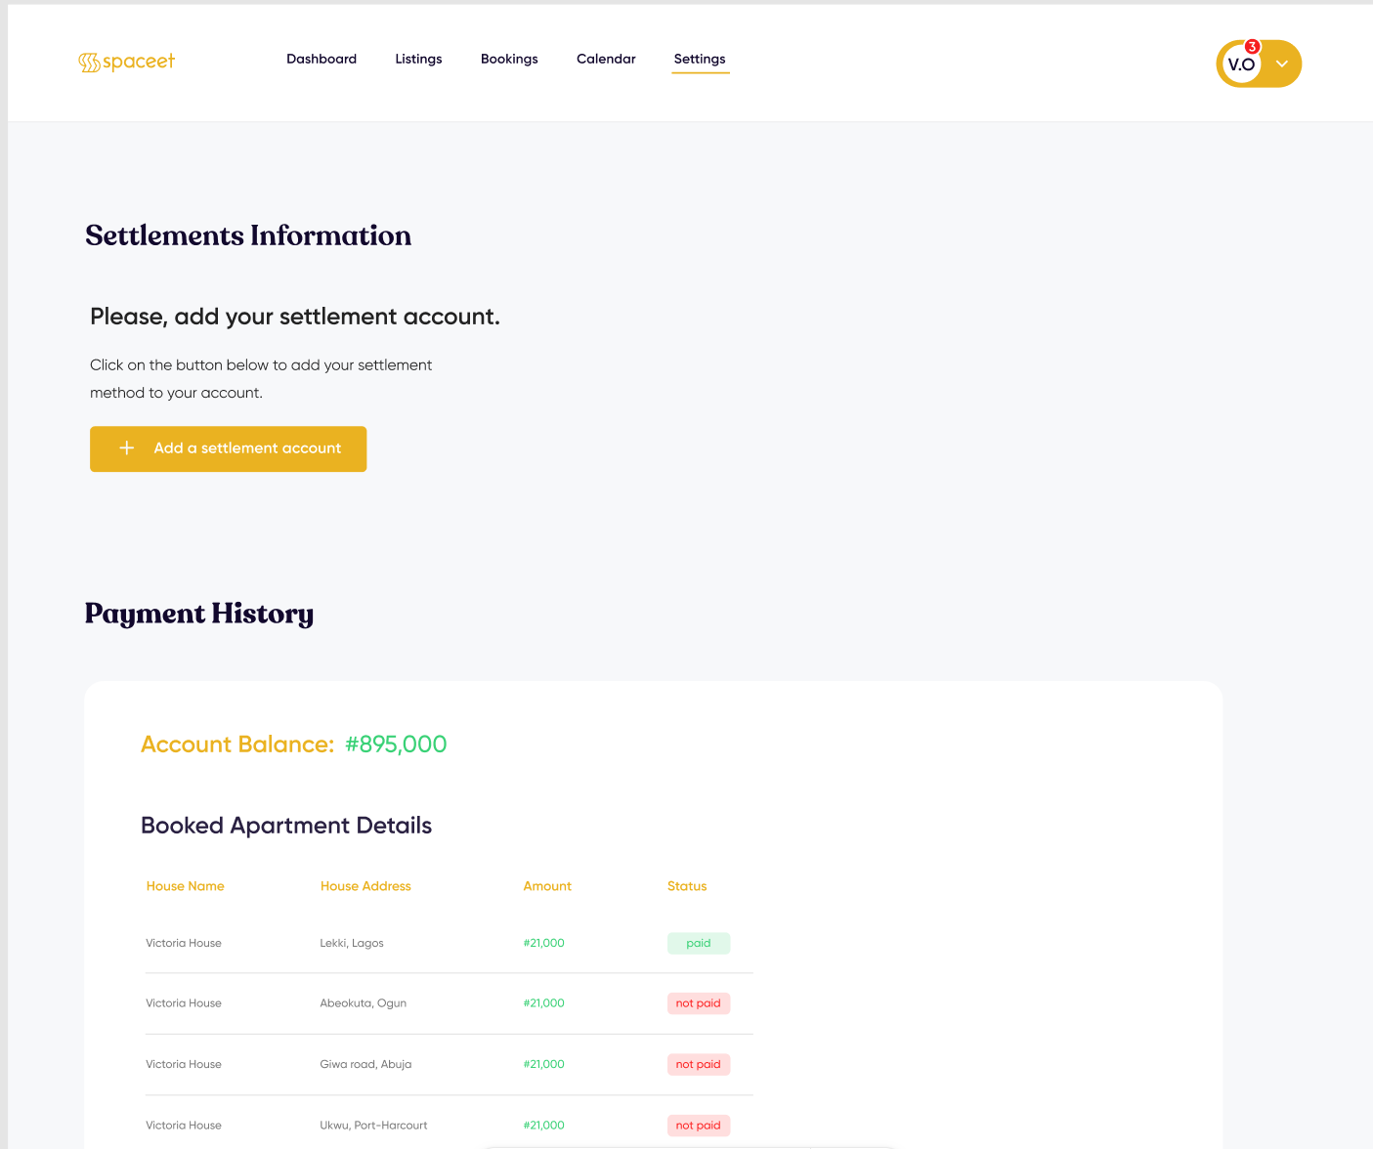Click Add a settlement account

pyautogui.click(x=228, y=448)
